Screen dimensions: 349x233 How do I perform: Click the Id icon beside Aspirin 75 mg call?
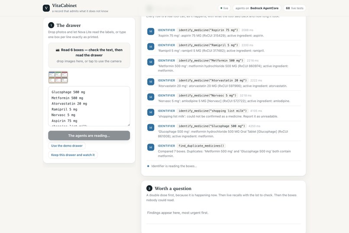[x=151, y=31]
